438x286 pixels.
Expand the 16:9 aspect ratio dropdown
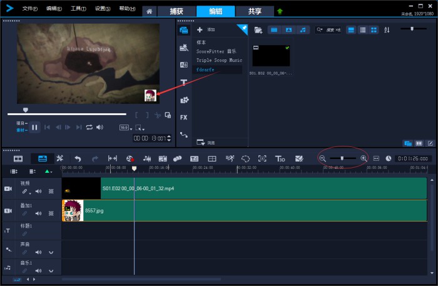[125, 127]
